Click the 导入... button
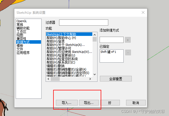The width and height of the screenshot is (169, 116). [67, 103]
